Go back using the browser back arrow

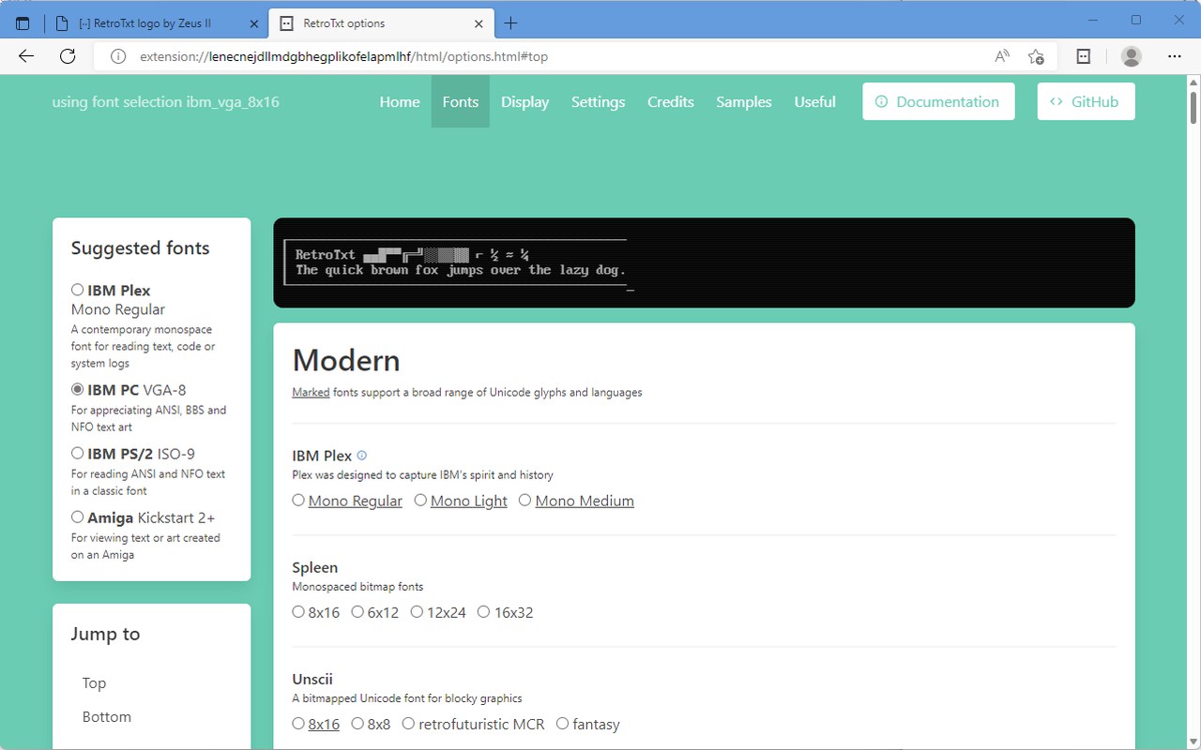click(x=26, y=56)
